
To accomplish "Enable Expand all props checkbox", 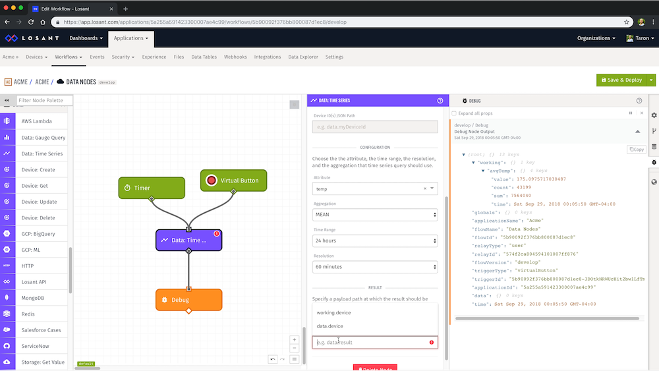I will click(x=454, y=113).
